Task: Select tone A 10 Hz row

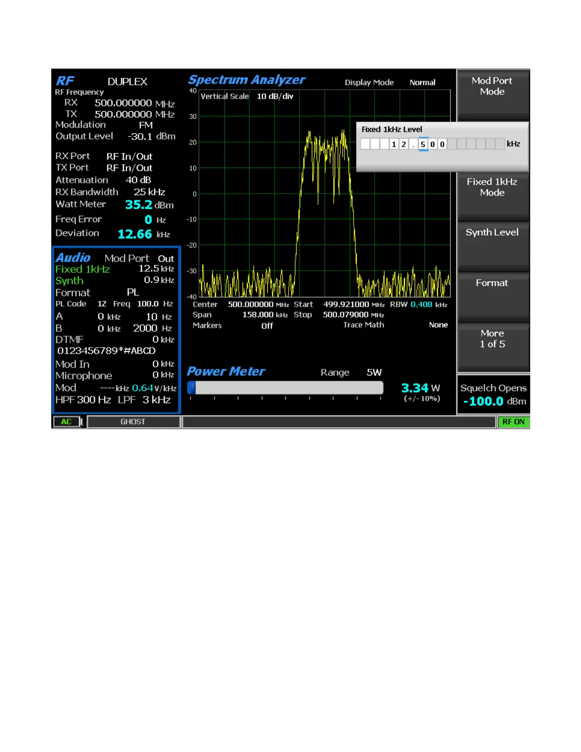Action: tap(115, 317)
